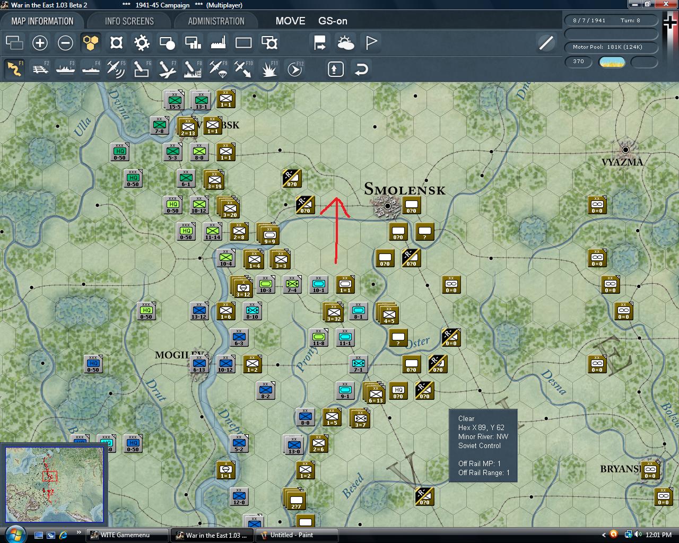This screenshot has height=543, width=679.
Task: Click the diagonal line button near date panel
Action: (x=546, y=43)
